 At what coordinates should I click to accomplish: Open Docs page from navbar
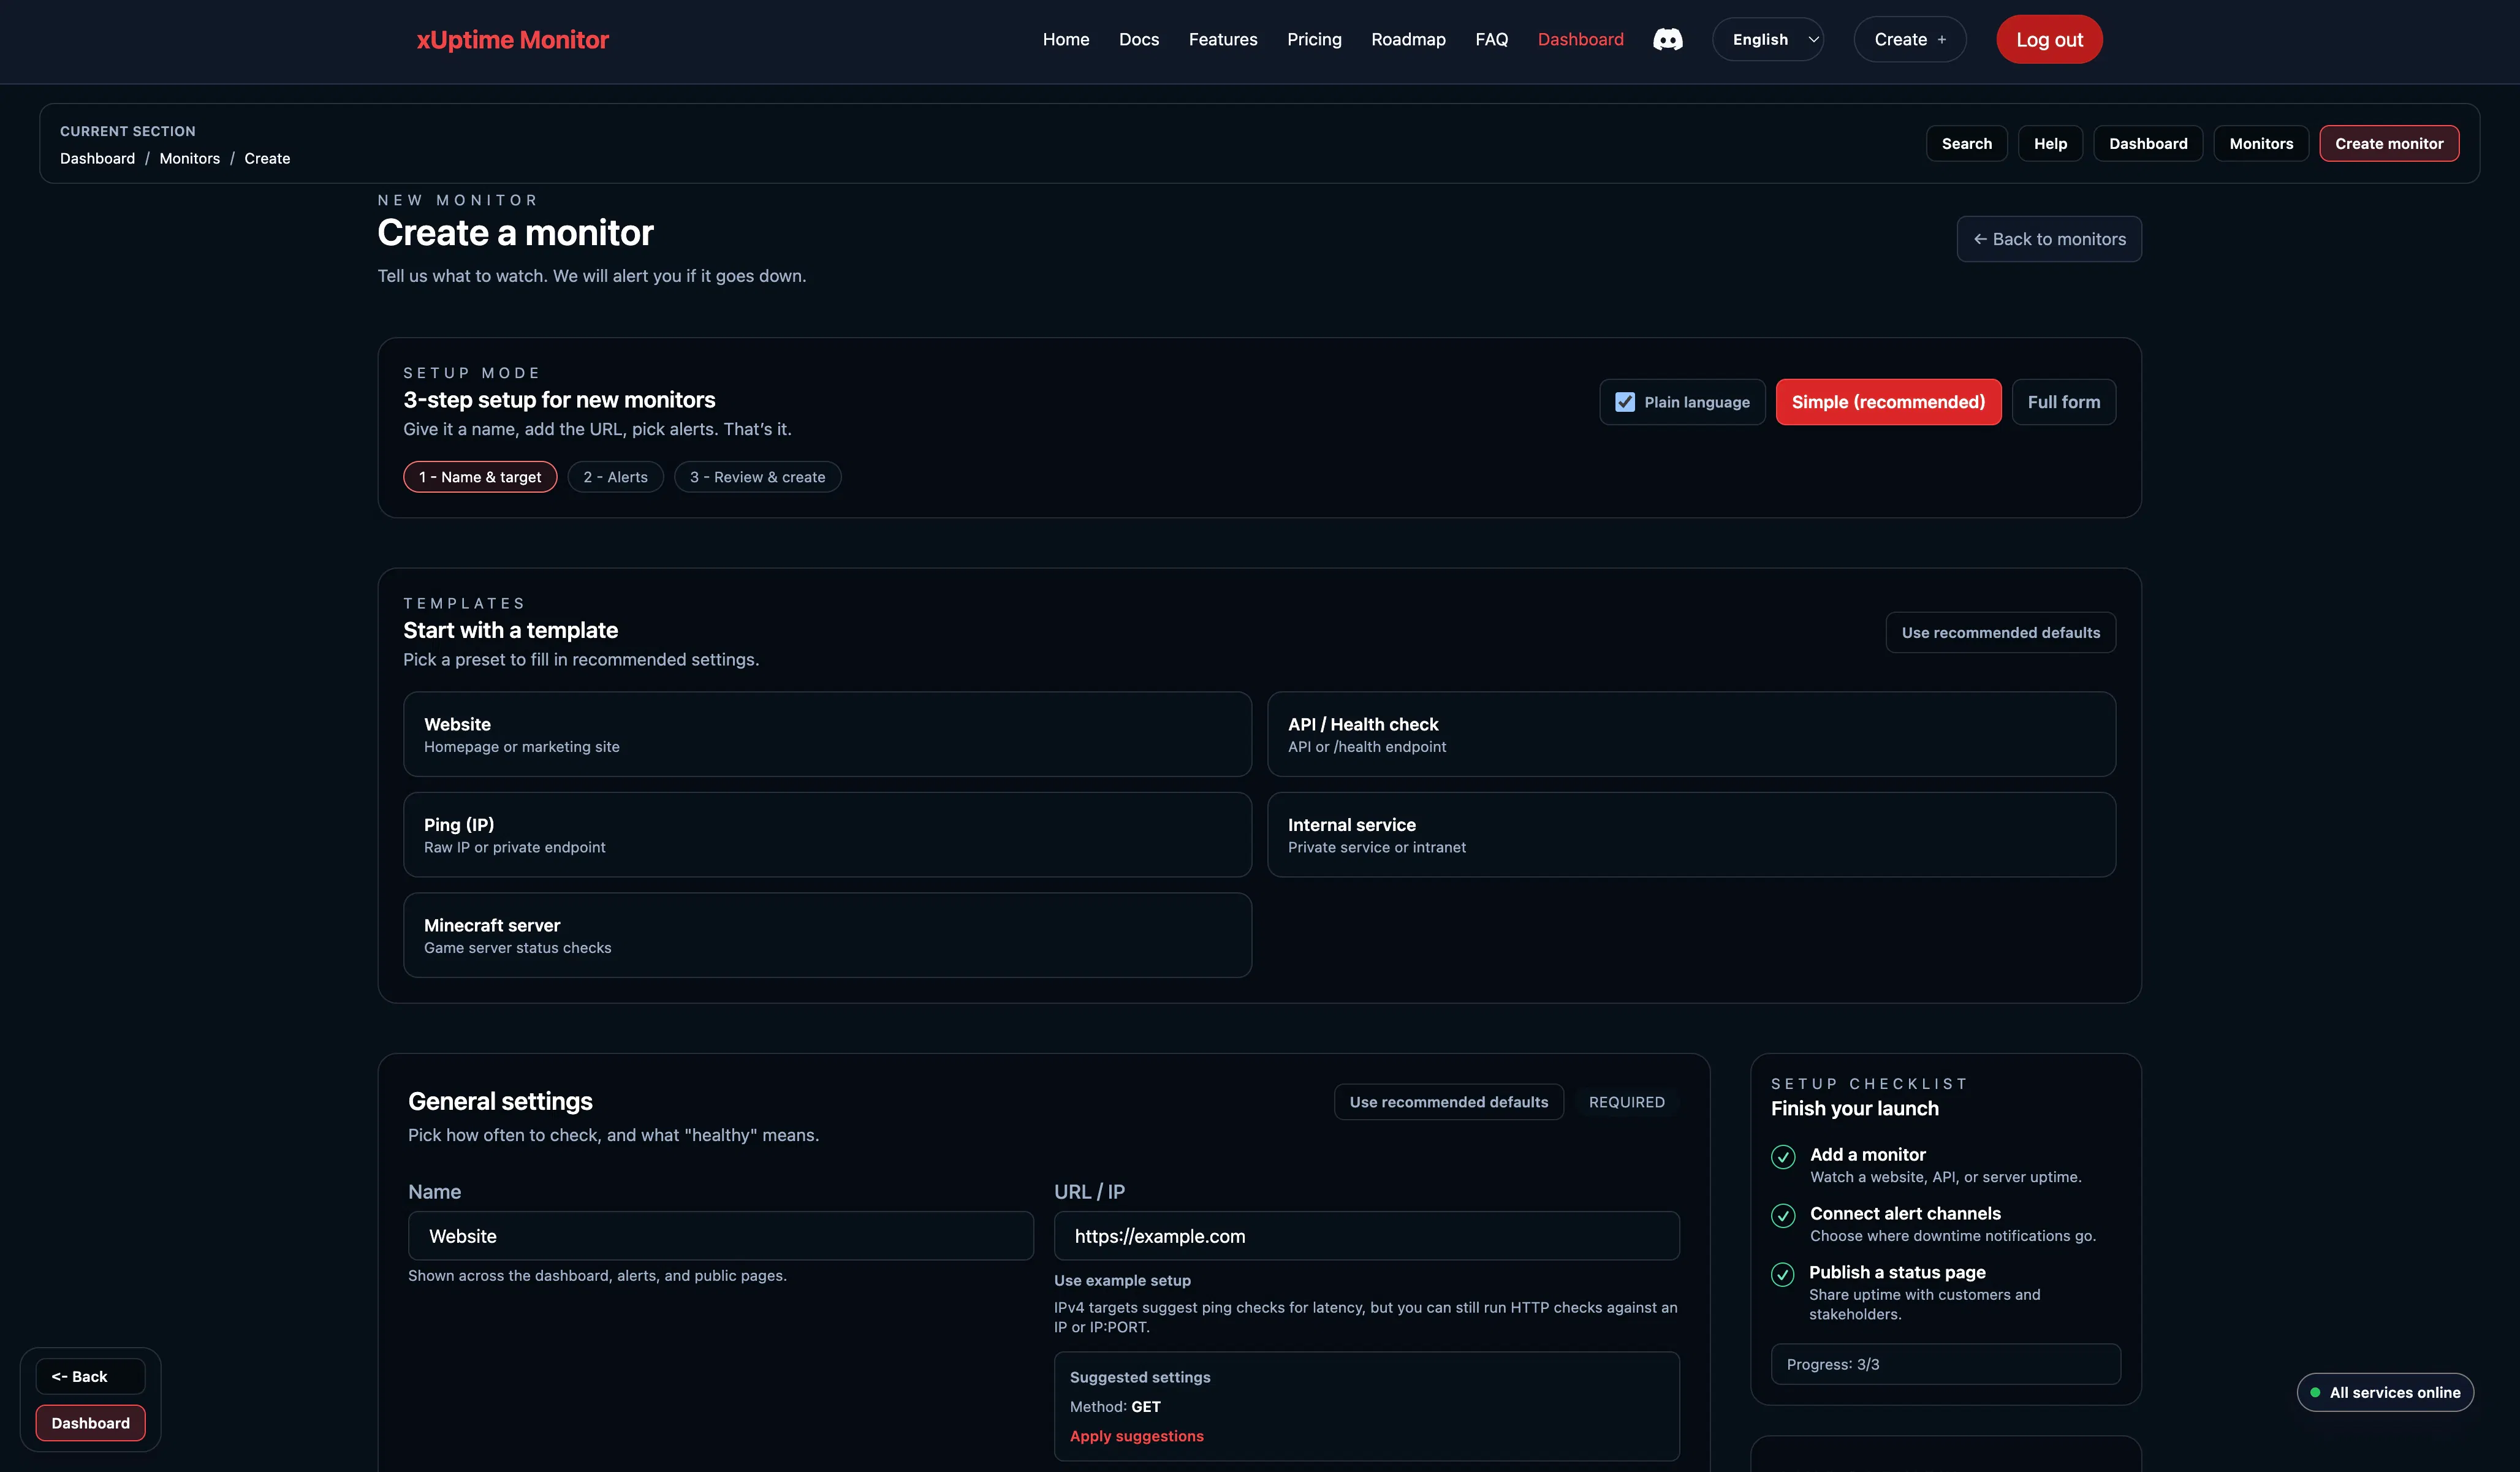[x=1139, y=39]
